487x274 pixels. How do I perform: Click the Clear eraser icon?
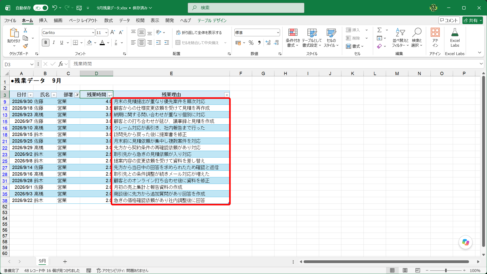[379, 46]
